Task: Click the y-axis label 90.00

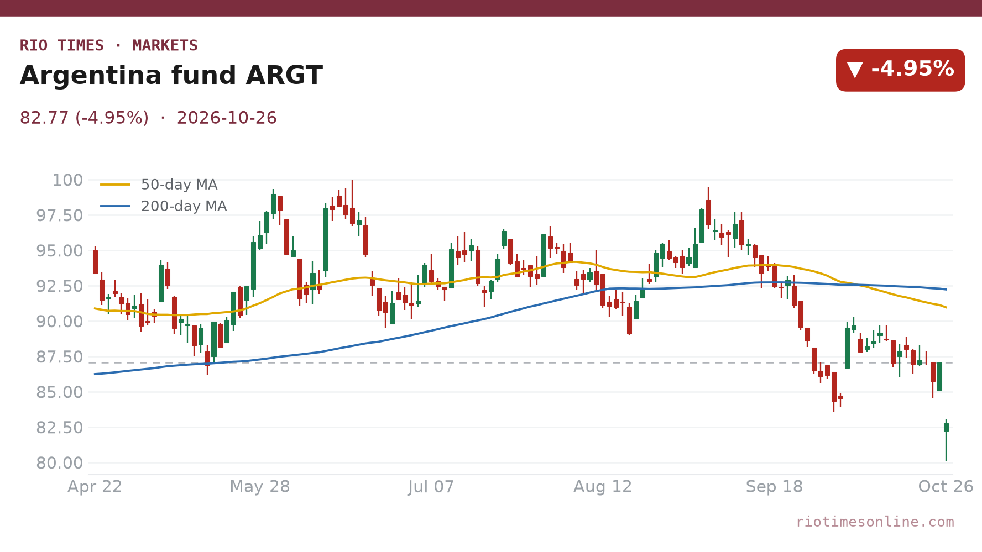Action: click(60, 322)
